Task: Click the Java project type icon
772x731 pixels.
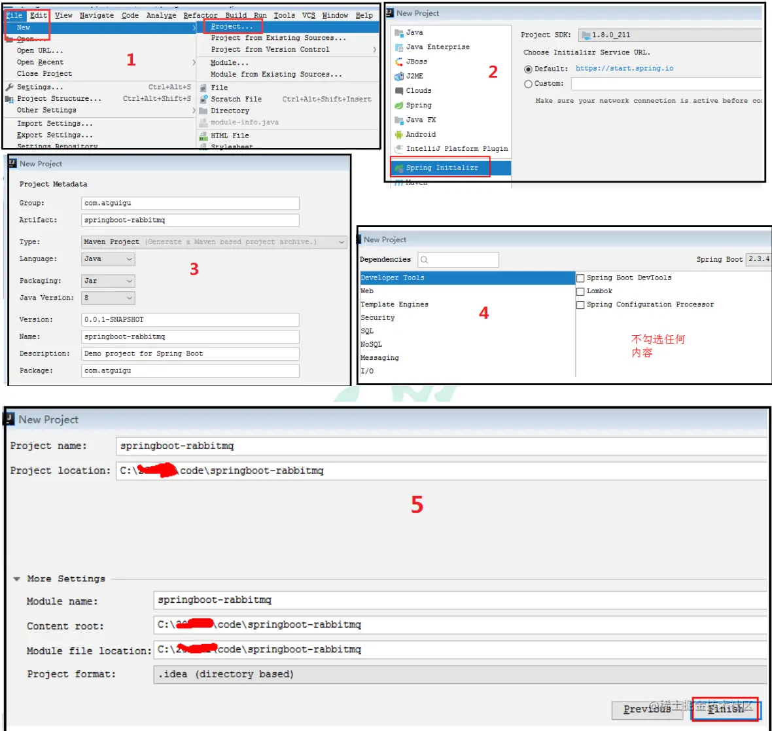Action: point(399,33)
